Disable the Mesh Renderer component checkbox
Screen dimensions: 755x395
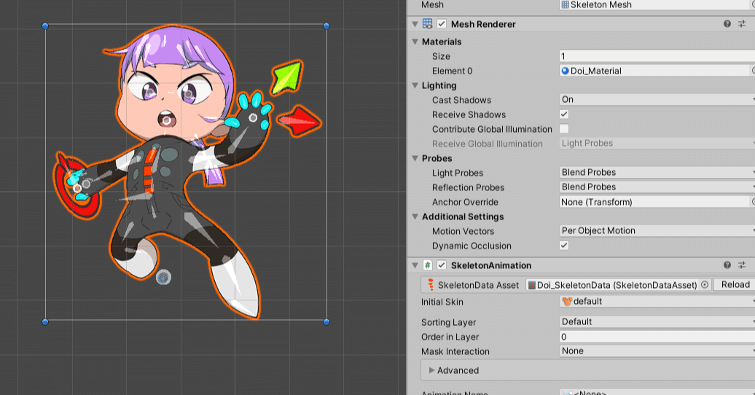point(442,23)
